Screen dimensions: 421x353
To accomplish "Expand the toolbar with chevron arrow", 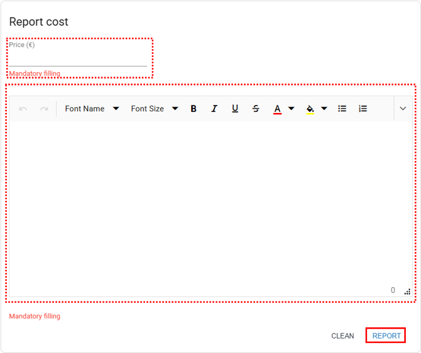I will pyautogui.click(x=403, y=109).
